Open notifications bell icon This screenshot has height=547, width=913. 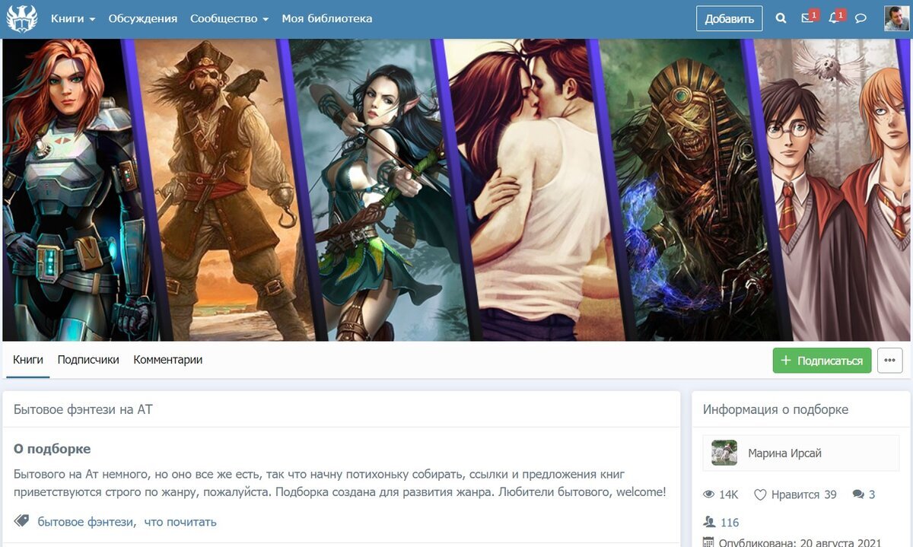tap(836, 17)
